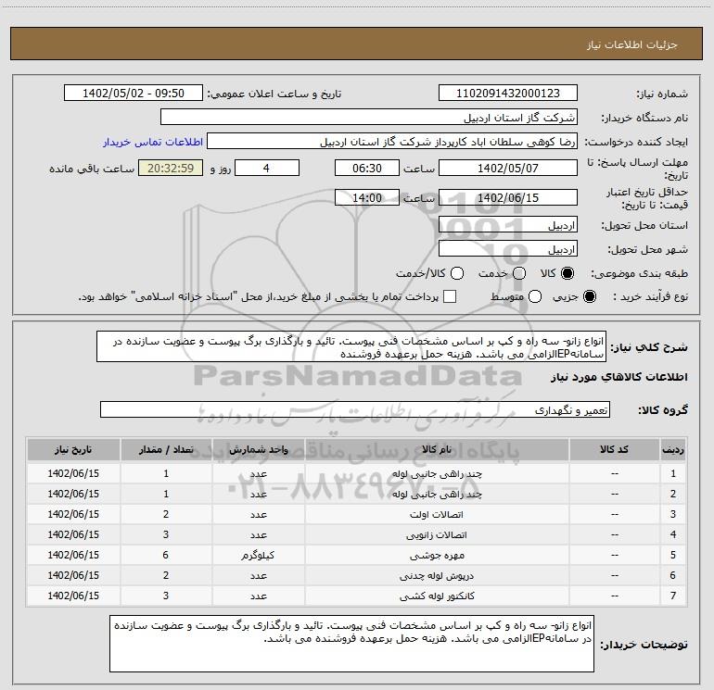Select the متوسط purchase type radio

[535, 296]
